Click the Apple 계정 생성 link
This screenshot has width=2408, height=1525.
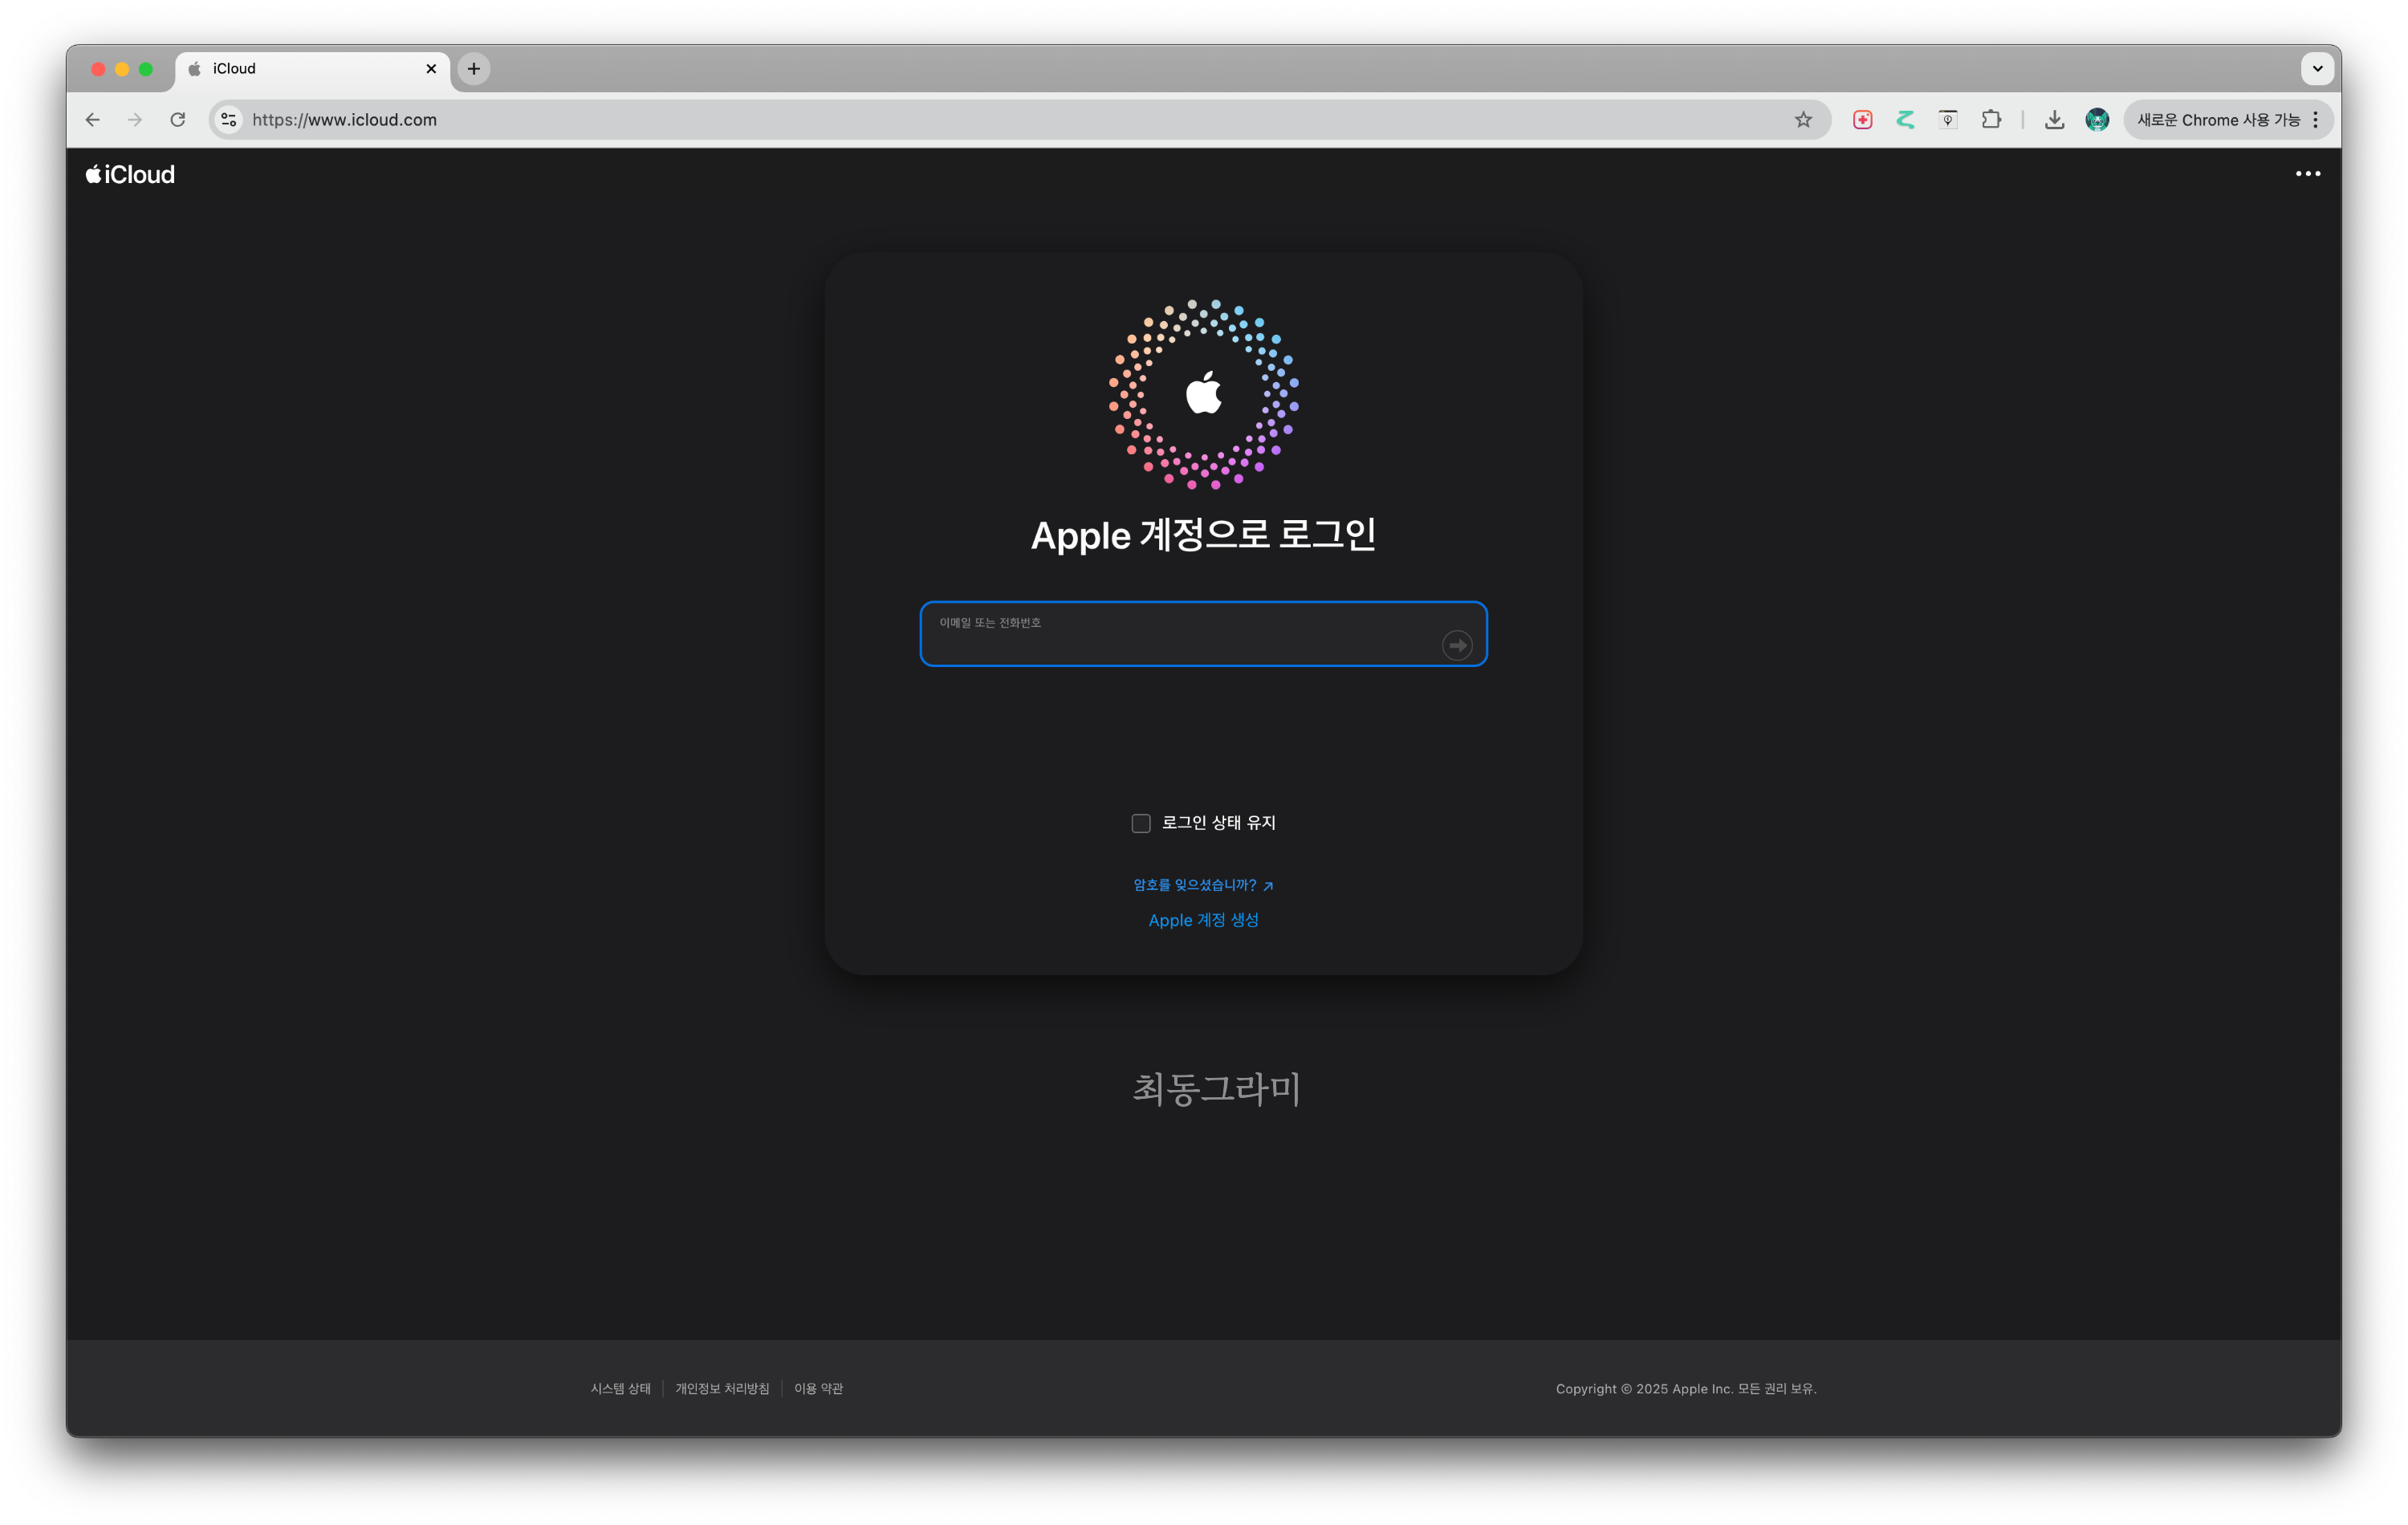(1203, 920)
